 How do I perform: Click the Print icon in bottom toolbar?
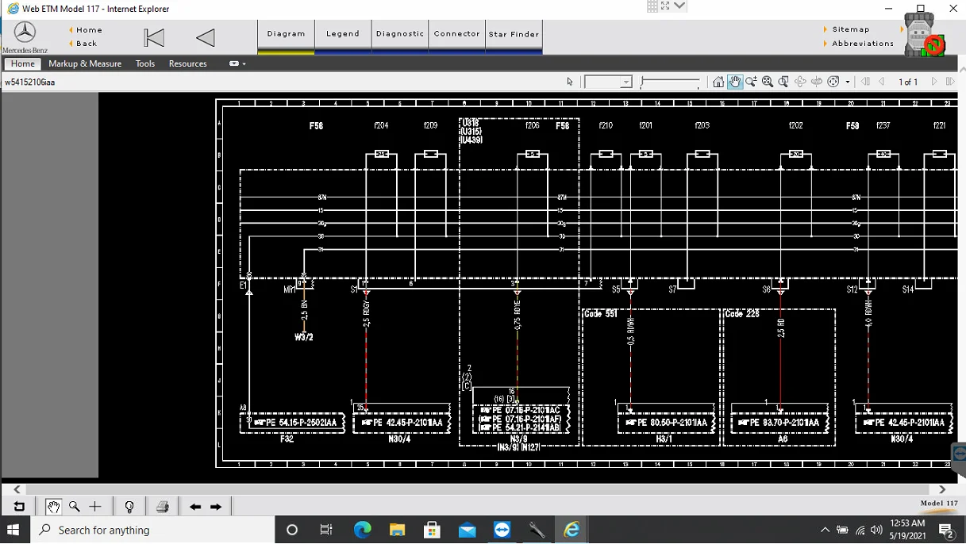coord(163,506)
